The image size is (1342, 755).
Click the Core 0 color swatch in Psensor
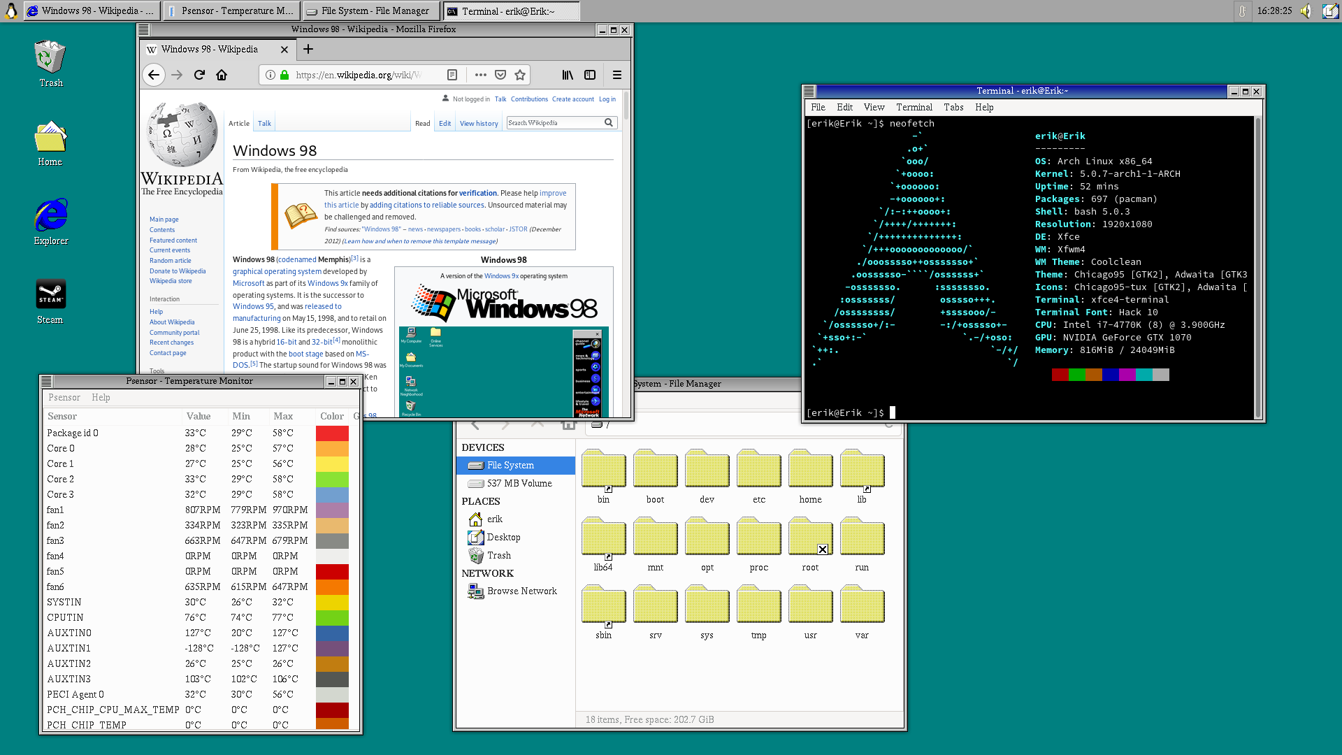(332, 448)
